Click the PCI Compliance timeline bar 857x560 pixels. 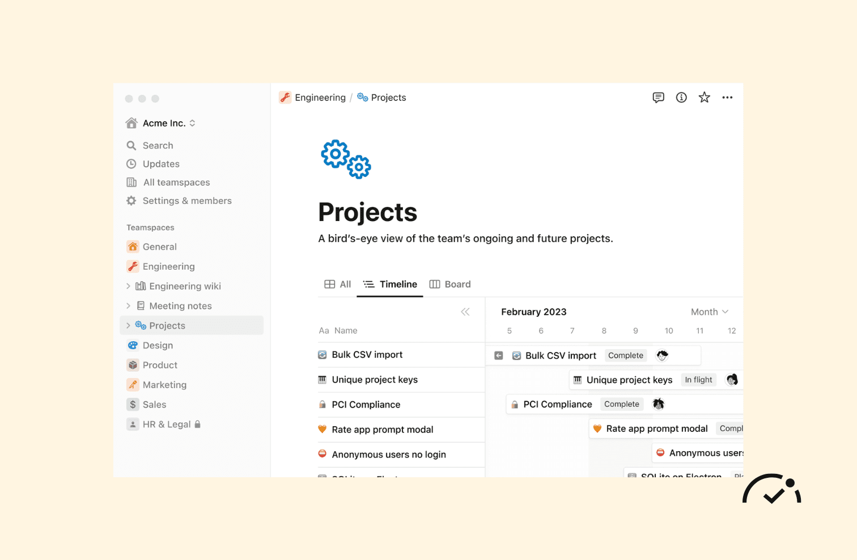point(624,404)
